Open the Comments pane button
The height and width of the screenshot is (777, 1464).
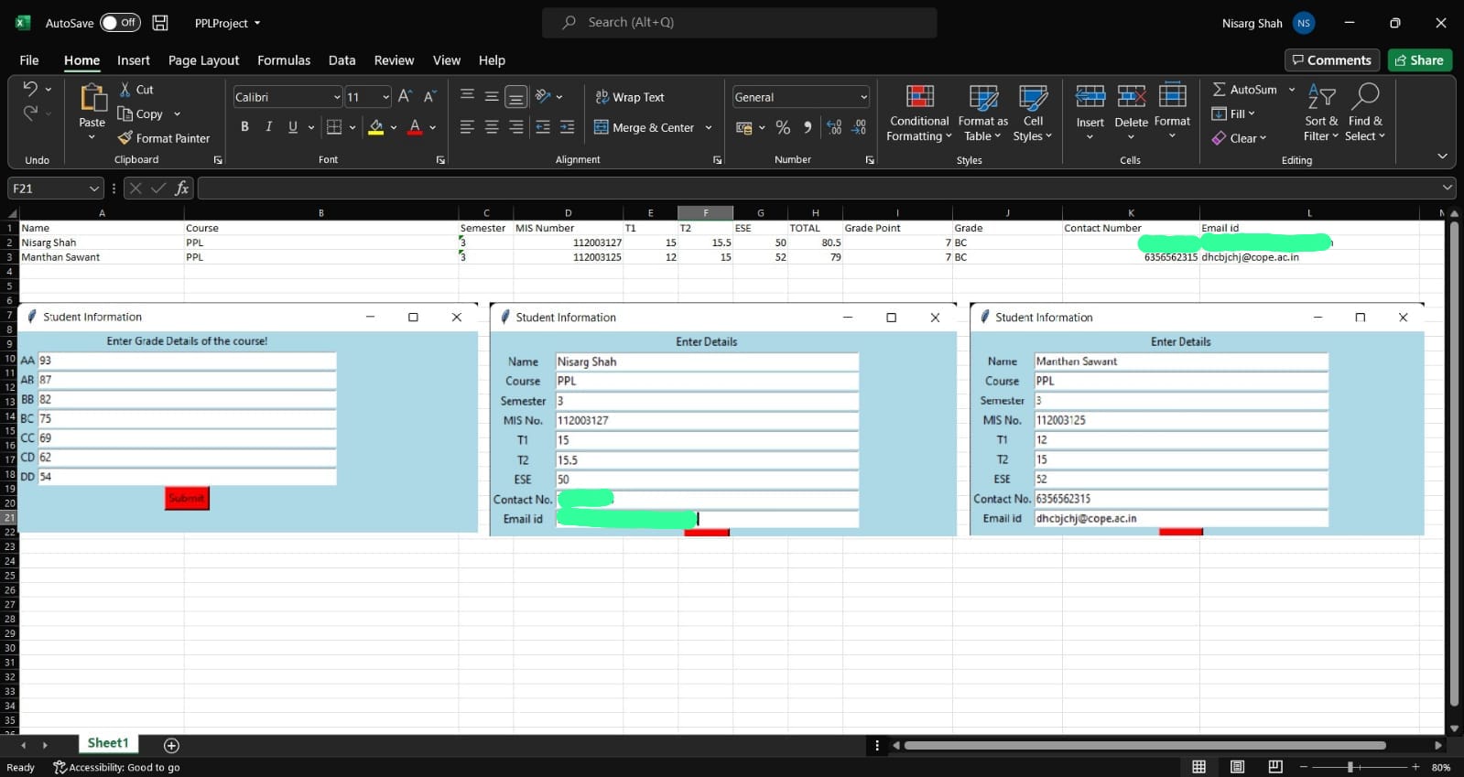coord(1332,60)
